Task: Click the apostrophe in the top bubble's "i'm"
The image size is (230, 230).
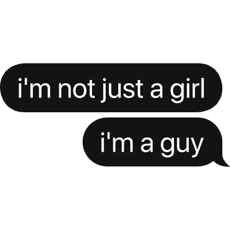Action: (25, 82)
